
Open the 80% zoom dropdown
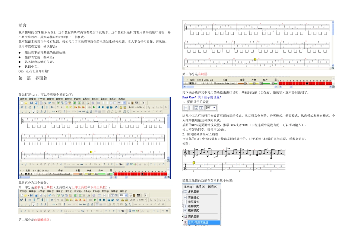(214, 108)
